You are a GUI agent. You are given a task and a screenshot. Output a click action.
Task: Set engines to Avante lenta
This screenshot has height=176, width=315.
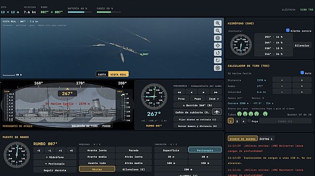click(x=97, y=150)
